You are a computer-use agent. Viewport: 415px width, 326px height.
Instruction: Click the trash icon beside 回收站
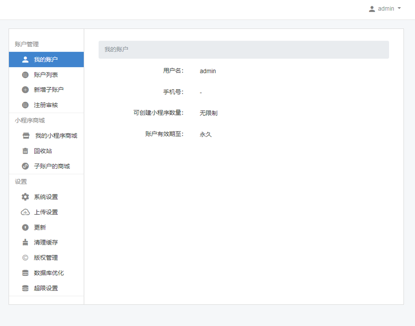pyautogui.click(x=26, y=151)
